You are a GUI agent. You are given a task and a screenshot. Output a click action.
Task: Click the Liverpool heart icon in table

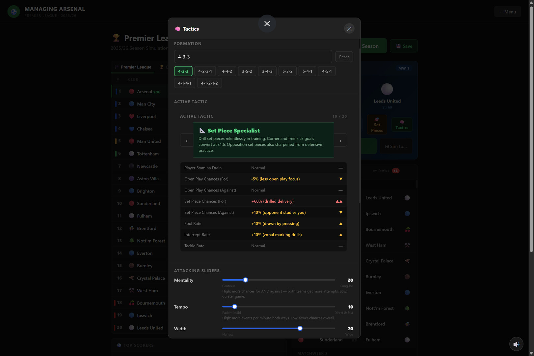click(132, 116)
